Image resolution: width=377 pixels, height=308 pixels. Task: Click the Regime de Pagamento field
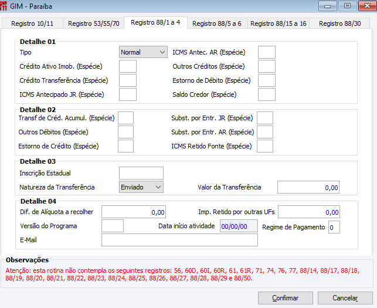[x=334, y=227]
